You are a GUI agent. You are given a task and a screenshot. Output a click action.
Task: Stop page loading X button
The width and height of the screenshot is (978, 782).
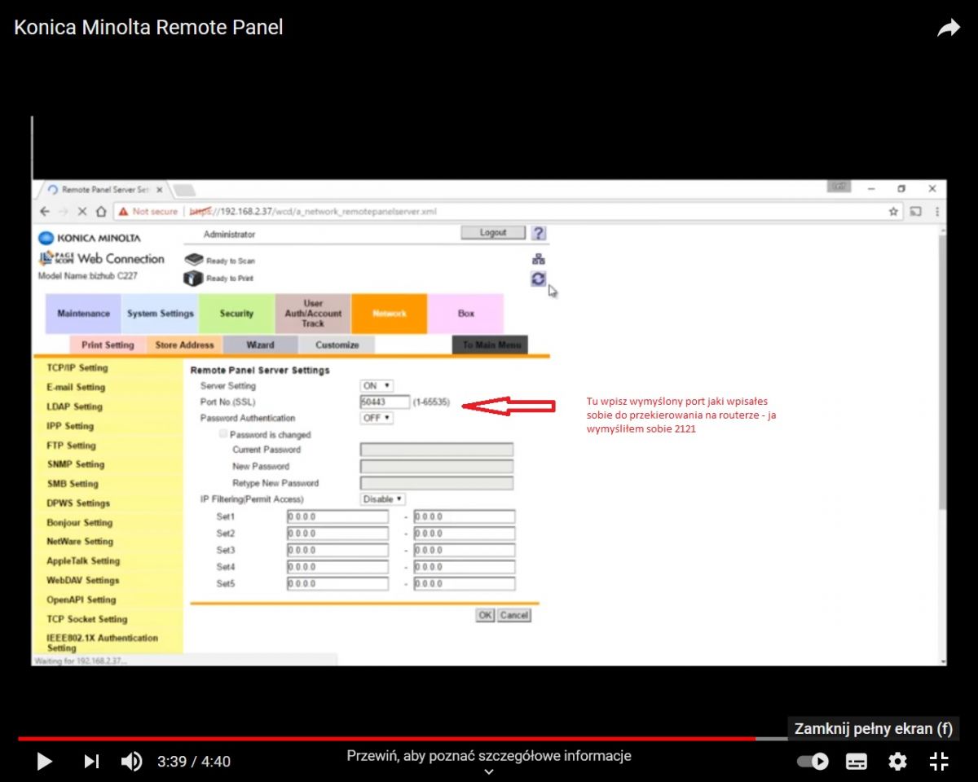tap(82, 211)
